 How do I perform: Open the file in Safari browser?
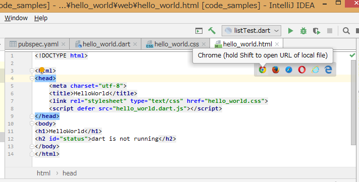click(x=289, y=70)
